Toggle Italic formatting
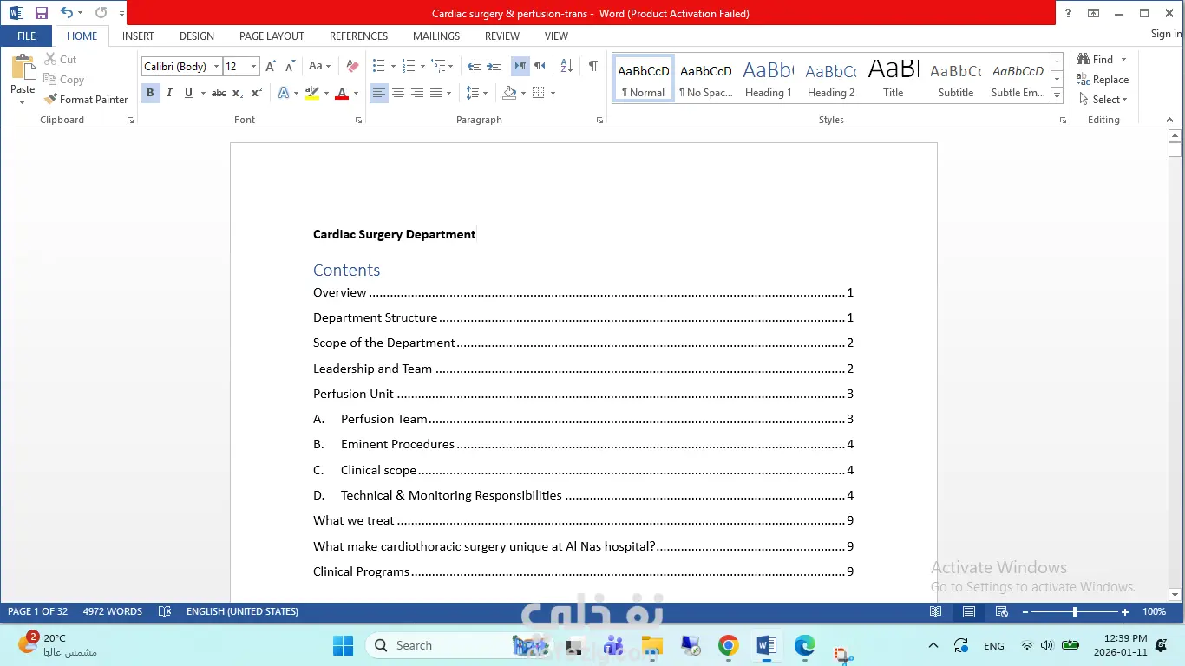1185x666 pixels. pos(169,93)
